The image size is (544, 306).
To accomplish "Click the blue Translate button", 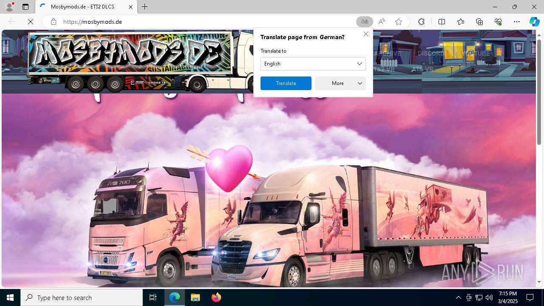I will (286, 83).
